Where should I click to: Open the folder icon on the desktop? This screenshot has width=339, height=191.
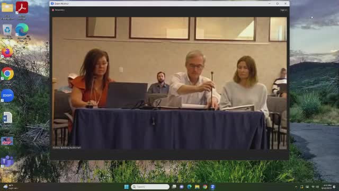coord(7,7)
